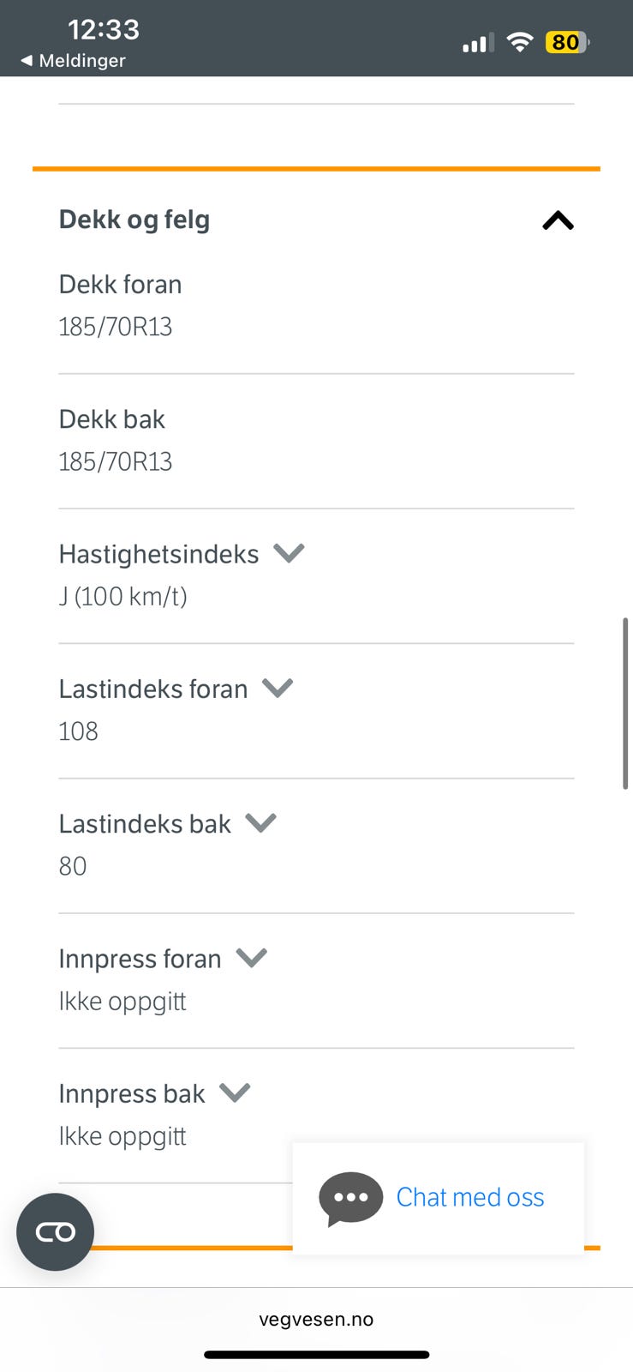Expand Lastindeks bak info chevron
The image size is (633, 1372).
(x=260, y=823)
